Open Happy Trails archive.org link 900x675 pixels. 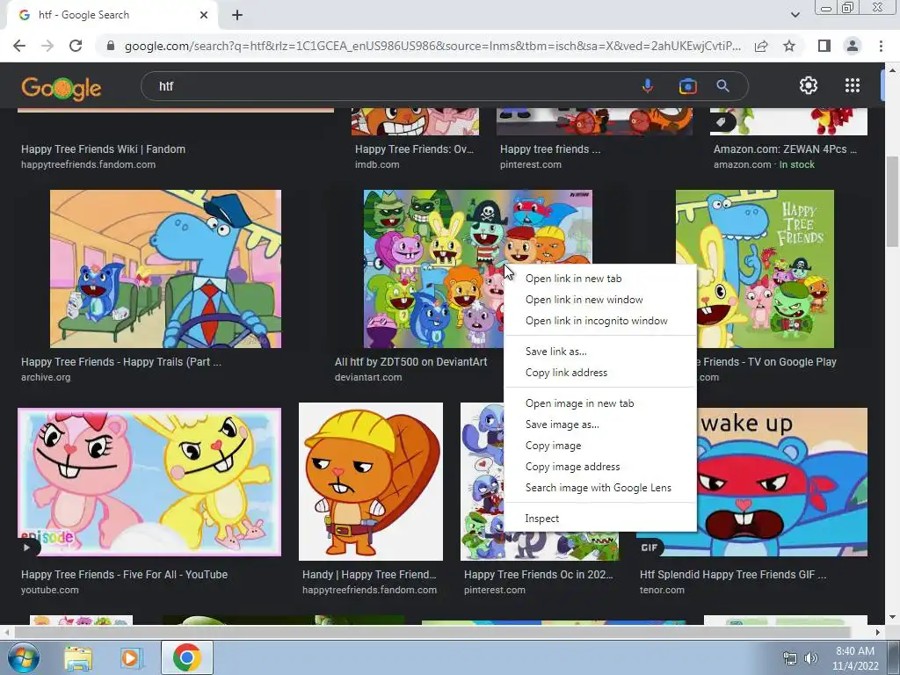[121, 362]
